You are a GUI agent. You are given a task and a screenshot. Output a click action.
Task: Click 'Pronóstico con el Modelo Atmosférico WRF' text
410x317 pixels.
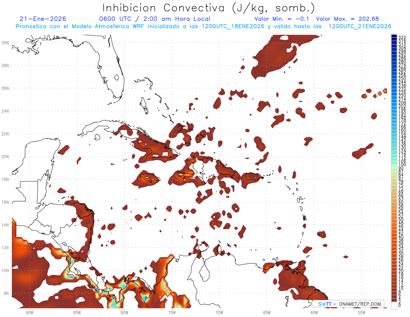click(x=80, y=26)
